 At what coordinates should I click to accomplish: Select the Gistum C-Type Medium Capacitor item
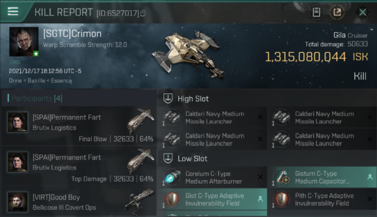[x=322, y=177]
